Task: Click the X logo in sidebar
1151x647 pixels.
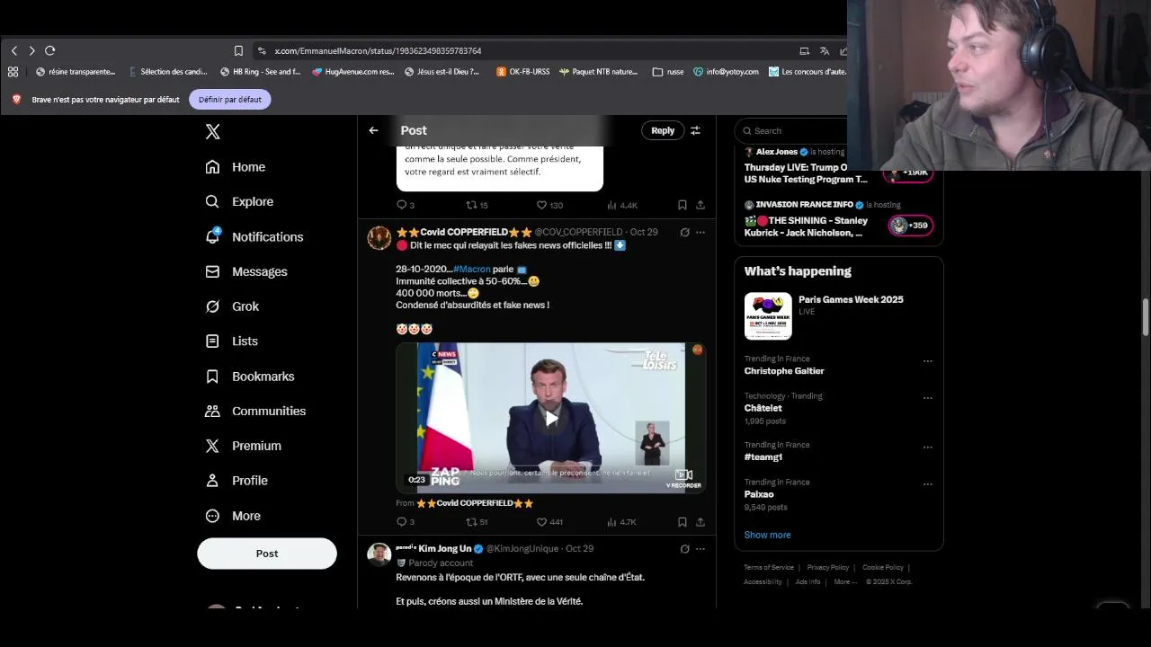Action: (212, 131)
